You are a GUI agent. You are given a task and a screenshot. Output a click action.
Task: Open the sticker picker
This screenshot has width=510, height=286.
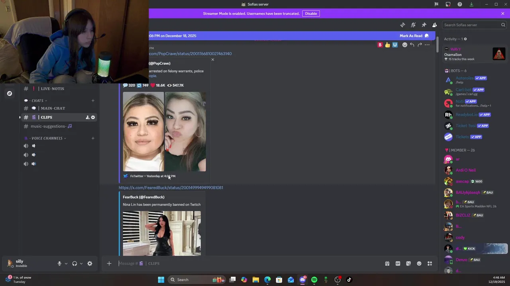point(408,263)
